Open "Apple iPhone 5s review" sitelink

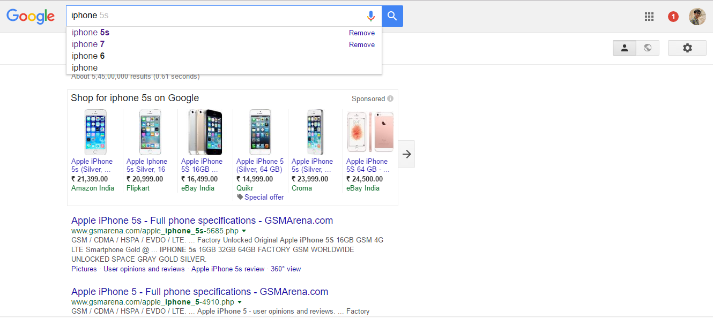pyautogui.click(x=228, y=269)
